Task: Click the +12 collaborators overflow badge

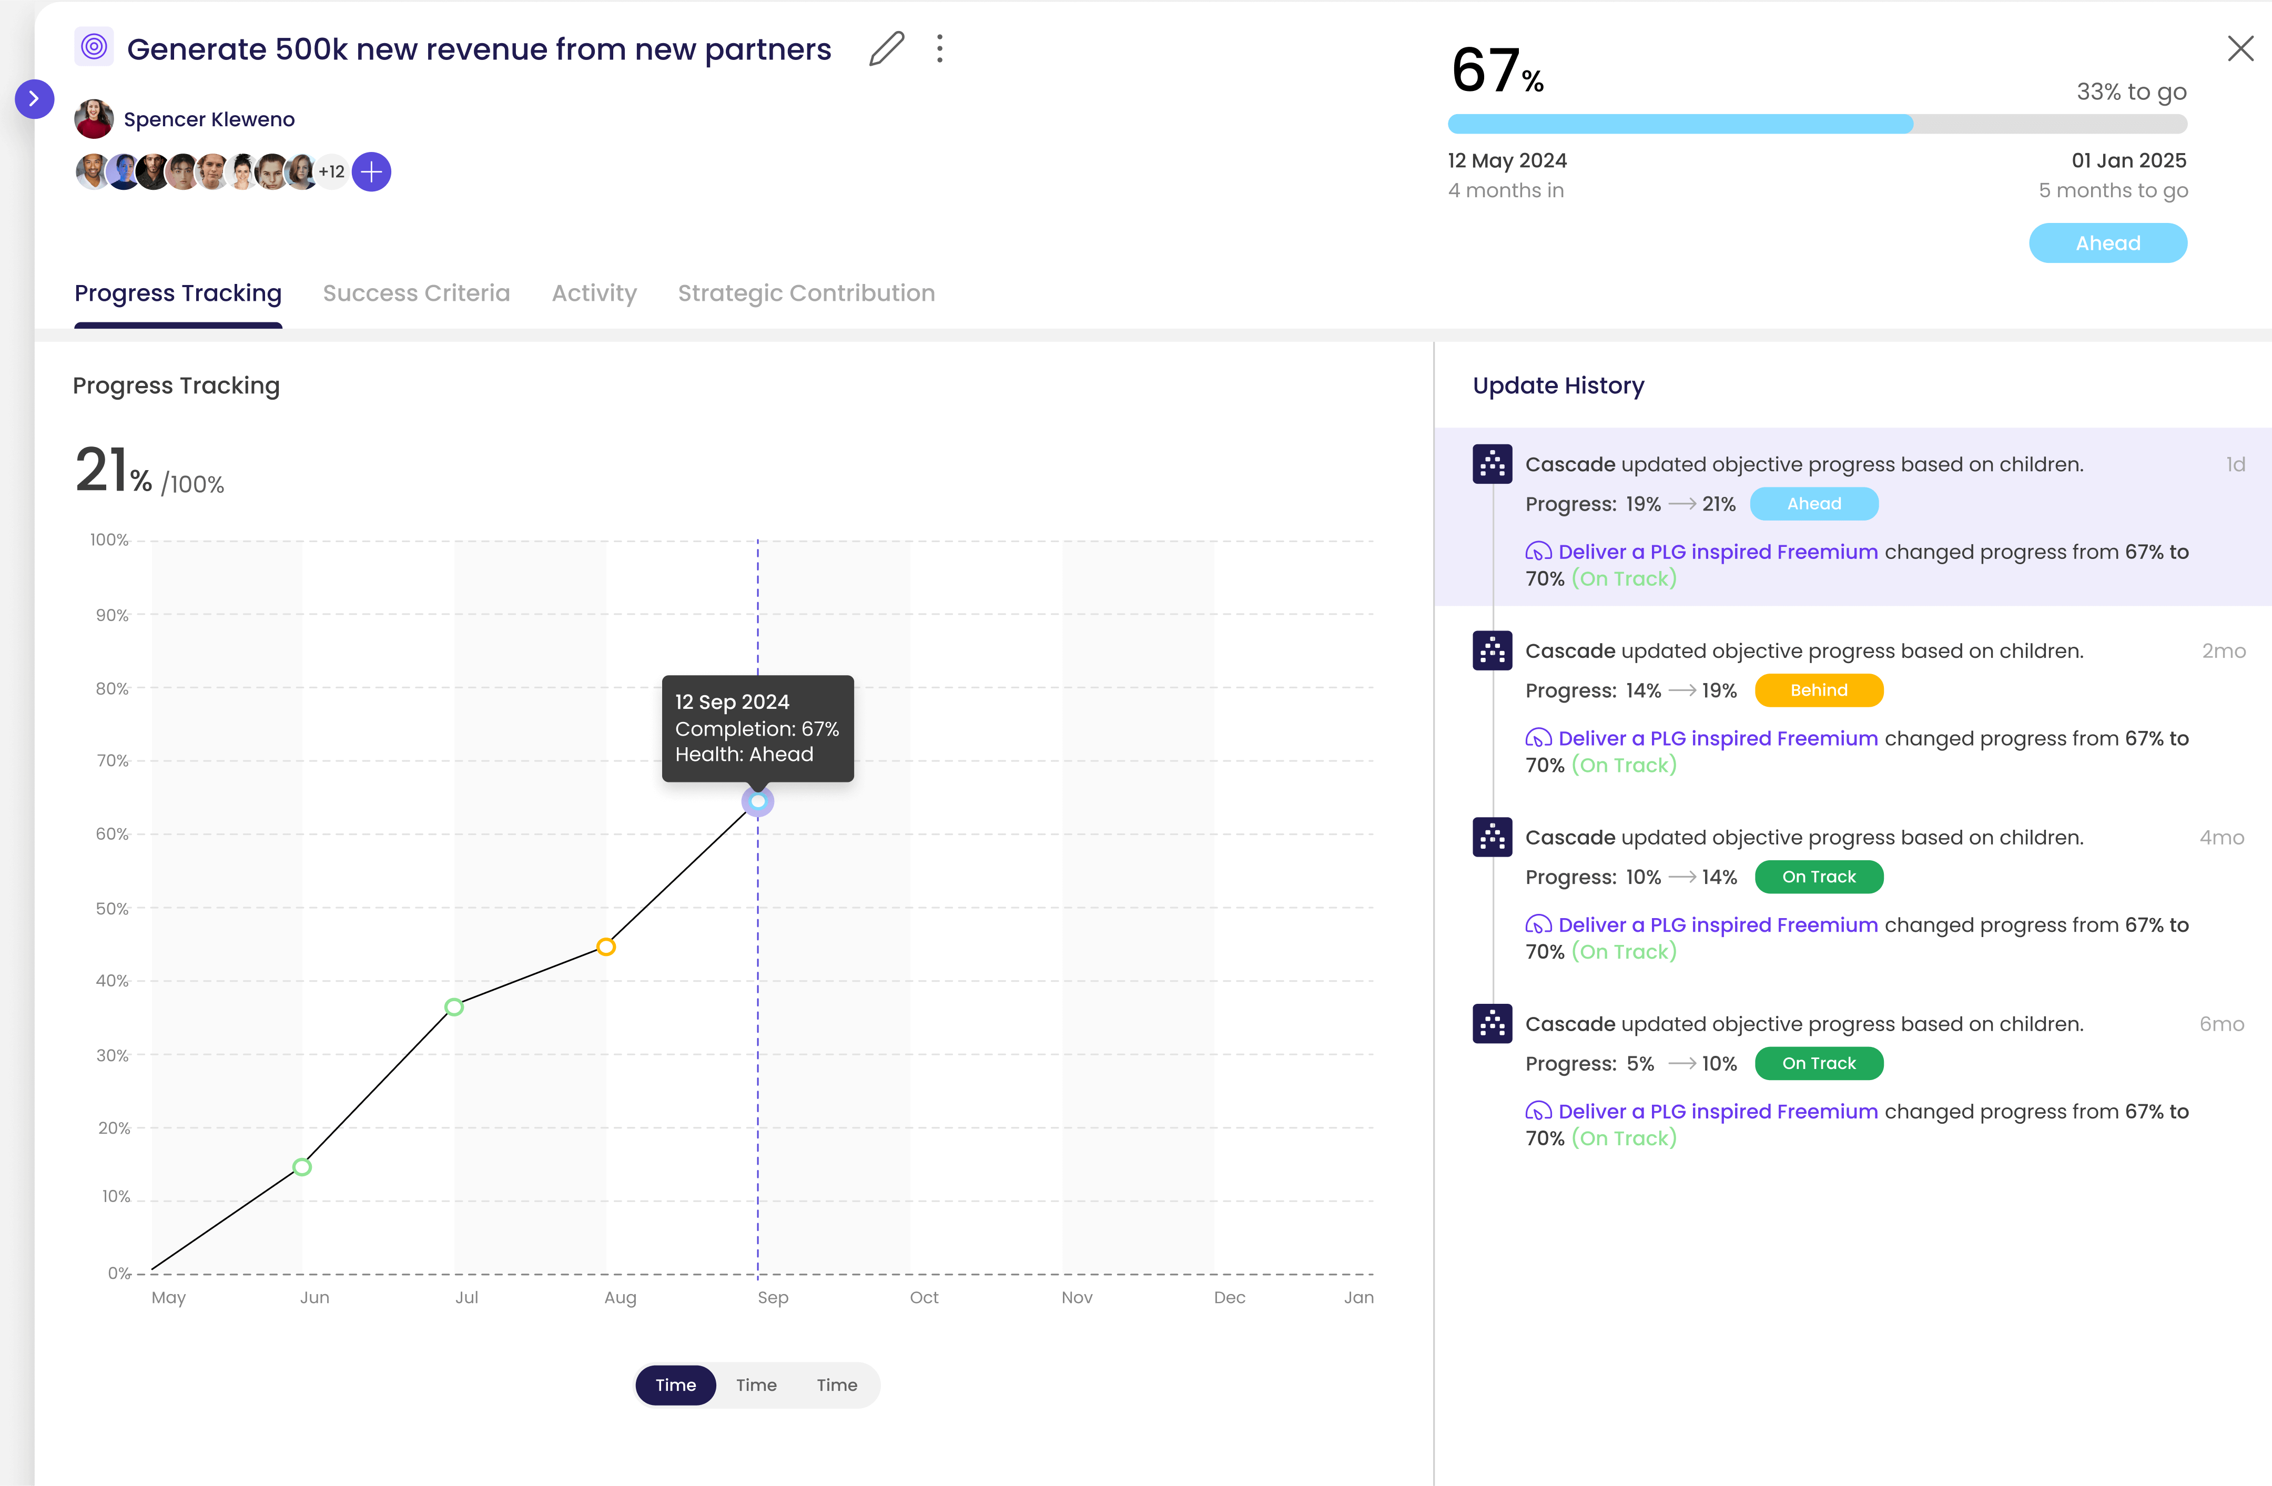Action: (331, 172)
